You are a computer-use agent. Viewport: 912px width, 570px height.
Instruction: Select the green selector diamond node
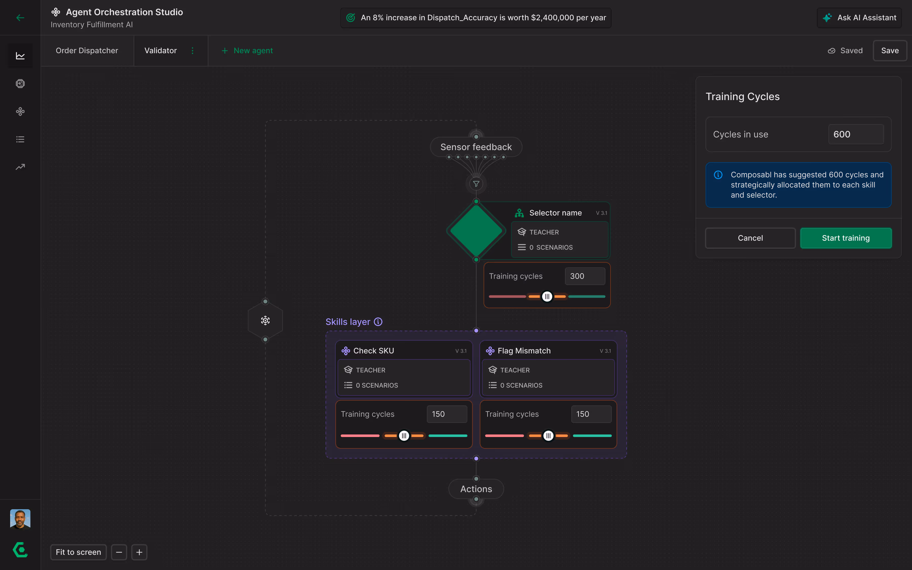pyautogui.click(x=476, y=231)
